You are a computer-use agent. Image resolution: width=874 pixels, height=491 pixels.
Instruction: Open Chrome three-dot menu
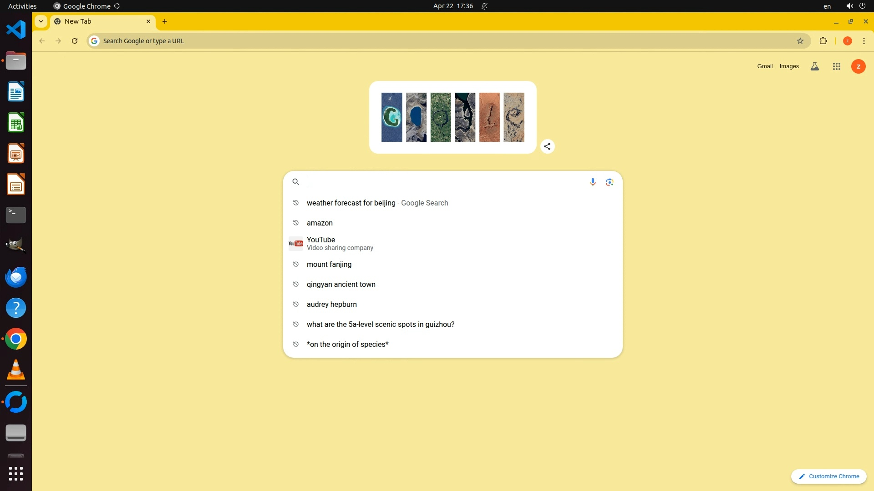click(864, 41)
